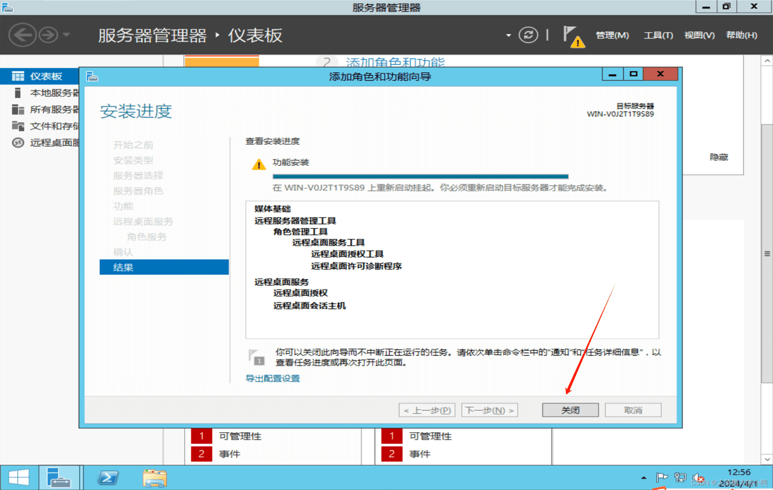Click the notifications flag with warning icon
This screenshot has height=490, width=773.
tap(573, 36)
